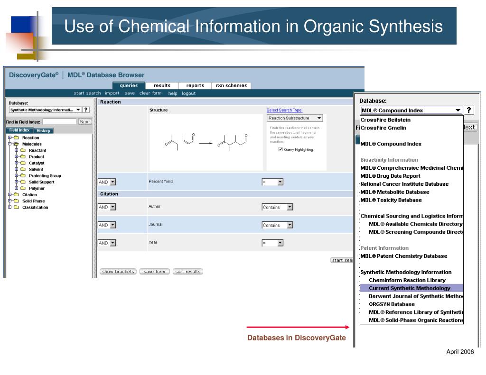Click start search in the toolbar
The image size is (486, 375).
[87, 93]
